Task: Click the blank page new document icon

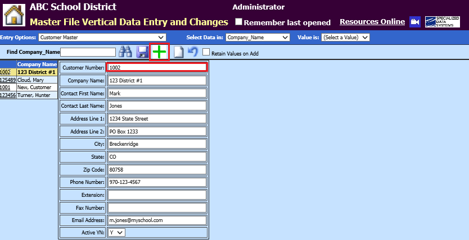Action: point(178,52)
